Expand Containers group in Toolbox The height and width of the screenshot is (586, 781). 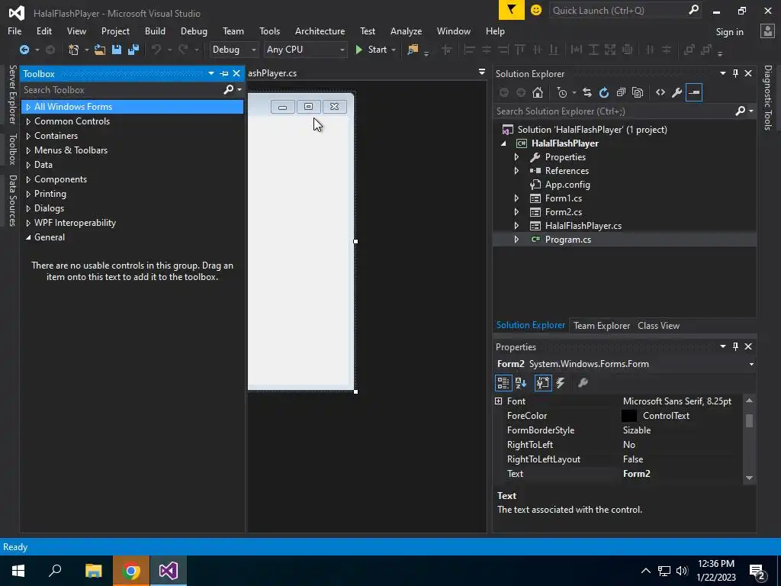click(x=28, y=136)
